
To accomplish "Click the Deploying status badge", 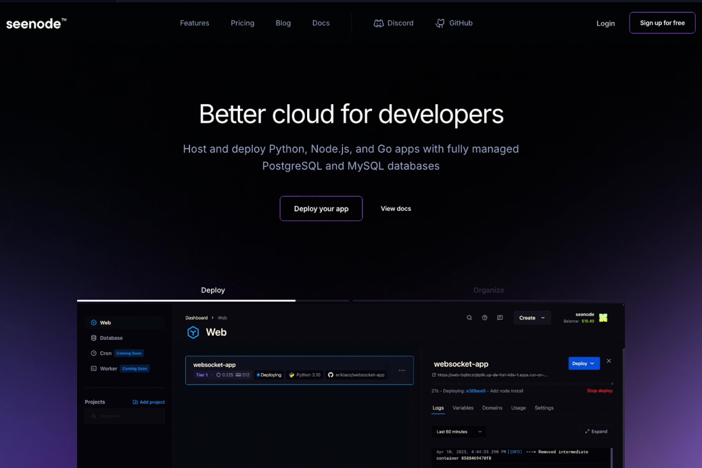I will pos(269,374).
